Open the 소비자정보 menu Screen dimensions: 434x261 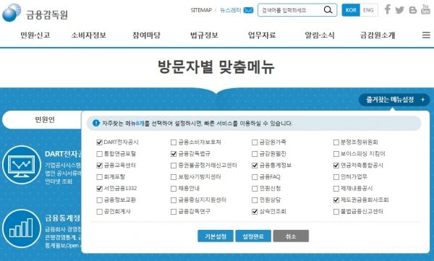point(88,35)
